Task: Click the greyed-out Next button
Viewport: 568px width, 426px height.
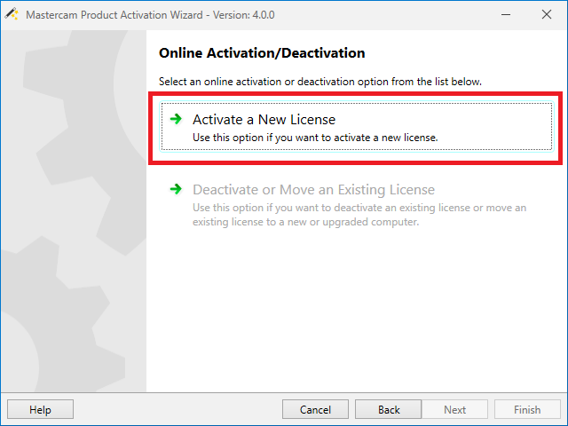Action: click(x=454, y=409)
